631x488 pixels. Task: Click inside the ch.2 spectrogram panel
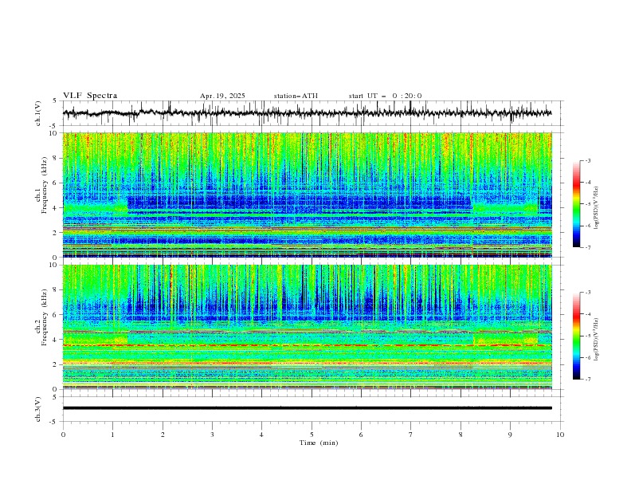coord(307,327)
